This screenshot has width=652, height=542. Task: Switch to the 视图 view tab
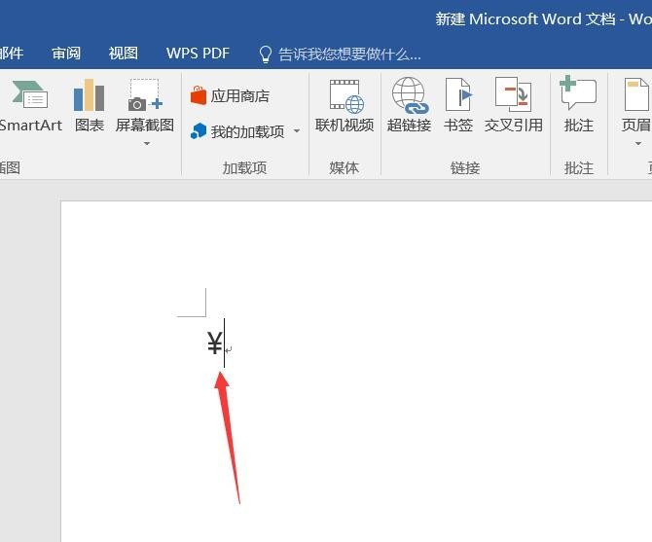(x=123, y=54)
